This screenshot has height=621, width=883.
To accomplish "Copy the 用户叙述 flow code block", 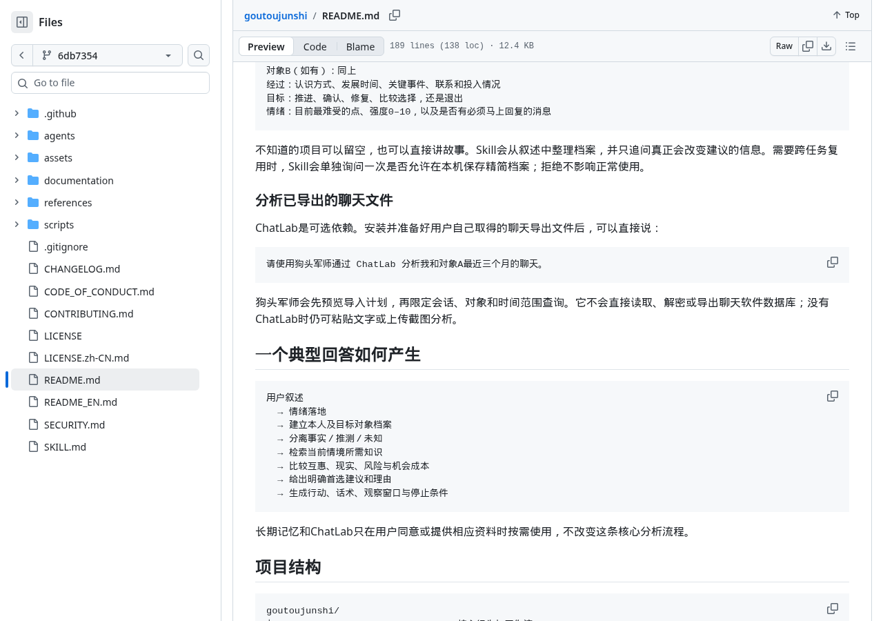I will click(833, 396).
